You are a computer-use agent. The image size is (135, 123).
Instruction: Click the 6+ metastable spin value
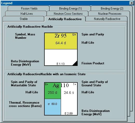point(46,84)
